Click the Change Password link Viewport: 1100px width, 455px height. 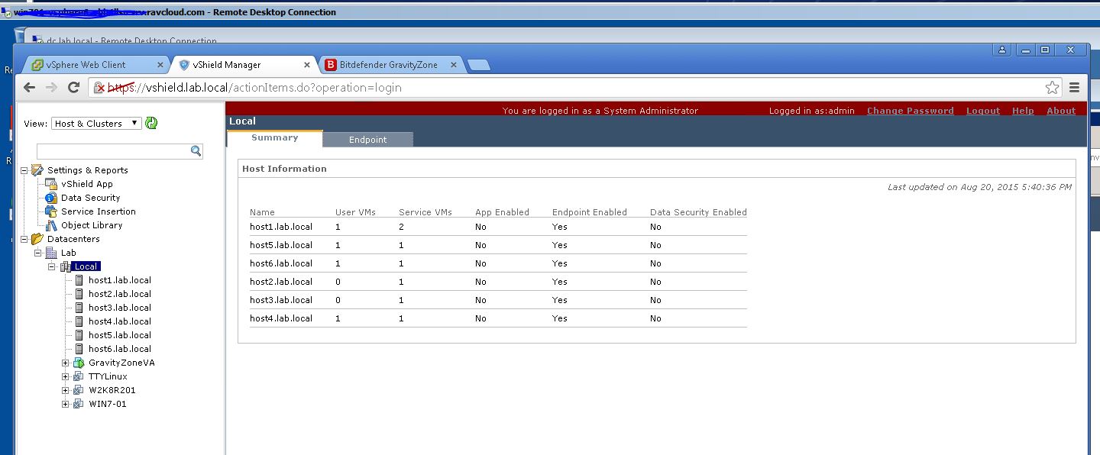(x=910, y=111)
